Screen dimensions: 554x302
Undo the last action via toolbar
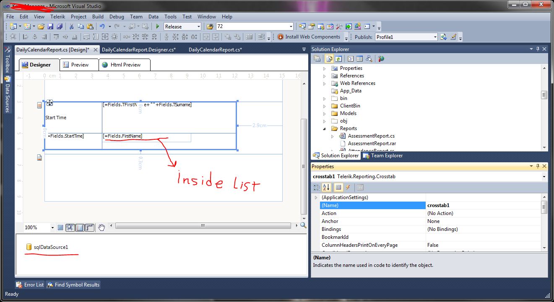(x=102, y=26)
